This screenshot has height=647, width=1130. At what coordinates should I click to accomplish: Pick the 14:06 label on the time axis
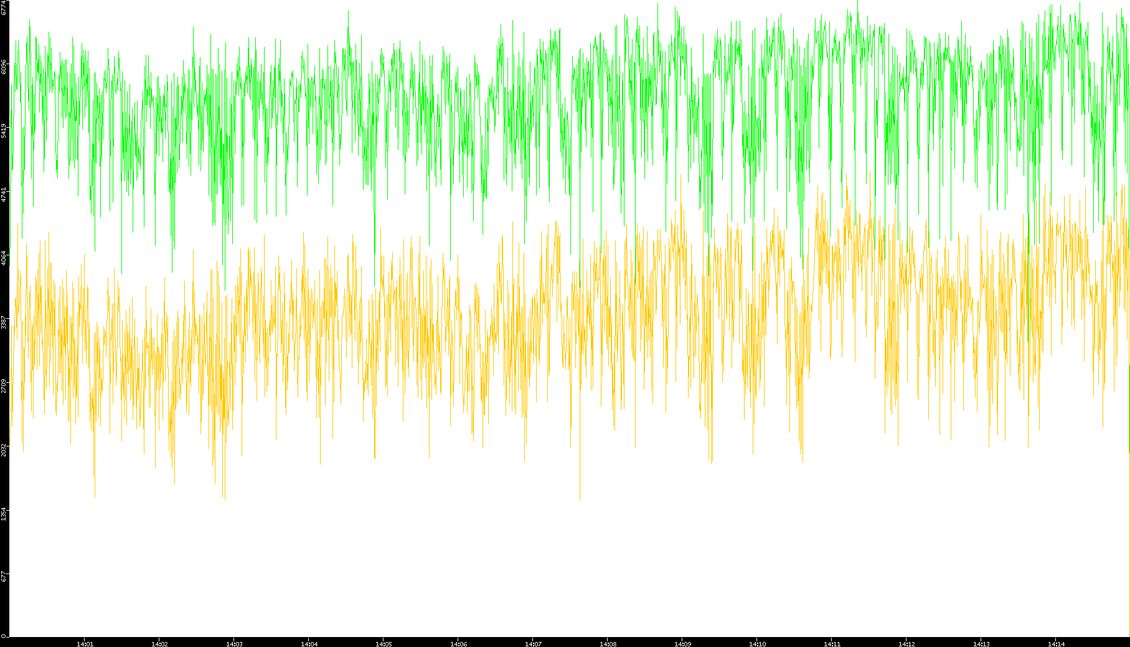point(458,644)
